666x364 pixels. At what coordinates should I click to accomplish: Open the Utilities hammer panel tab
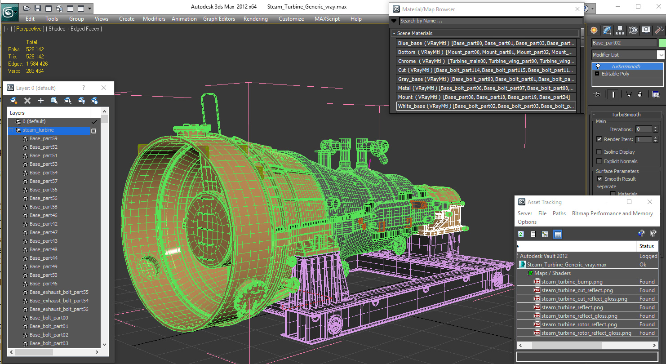click(x=659, y=30)
